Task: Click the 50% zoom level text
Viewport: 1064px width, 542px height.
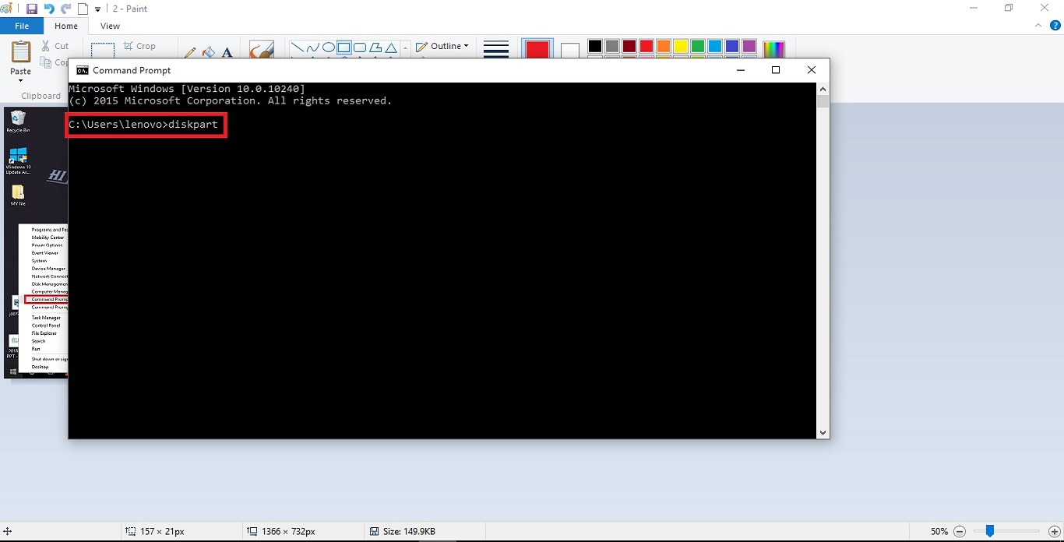Action: pos(939,531)
